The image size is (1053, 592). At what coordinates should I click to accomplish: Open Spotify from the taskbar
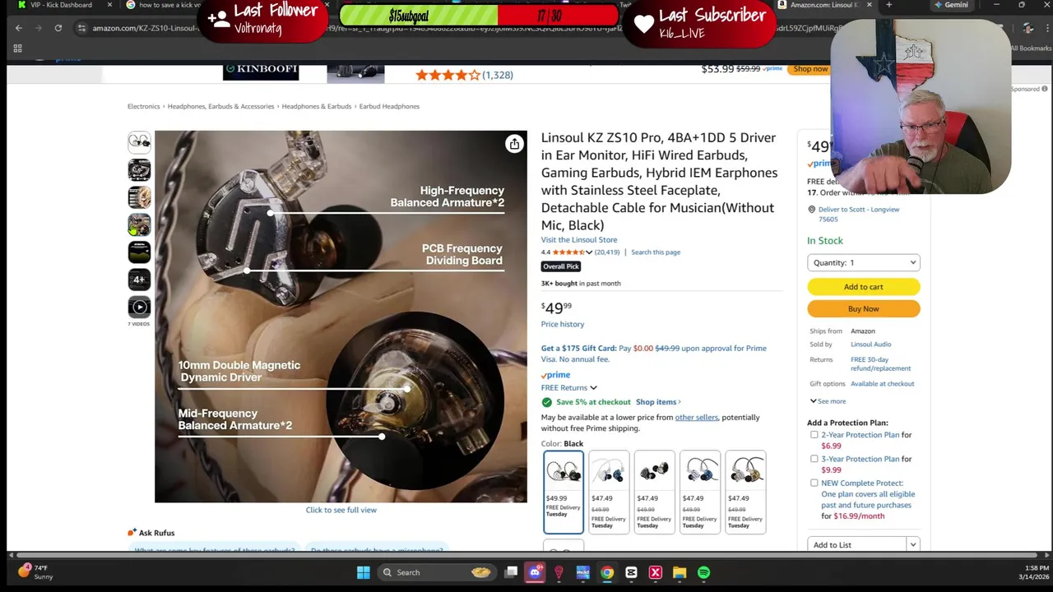pyautogui.click(x=703, y=572)
